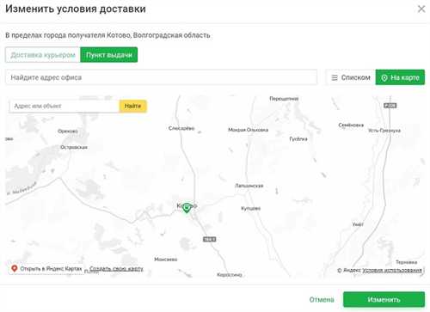This screenshot has height=312, width=430.
Task: Focus the Найдите адрес офиса field
Action: (x=161, y=77)
